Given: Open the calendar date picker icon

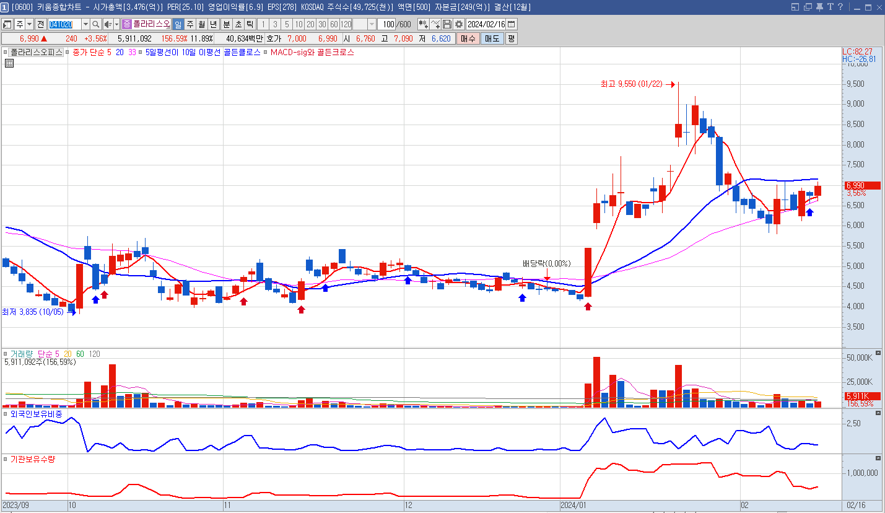Looking at the screenshot, I should coord(512,24).
